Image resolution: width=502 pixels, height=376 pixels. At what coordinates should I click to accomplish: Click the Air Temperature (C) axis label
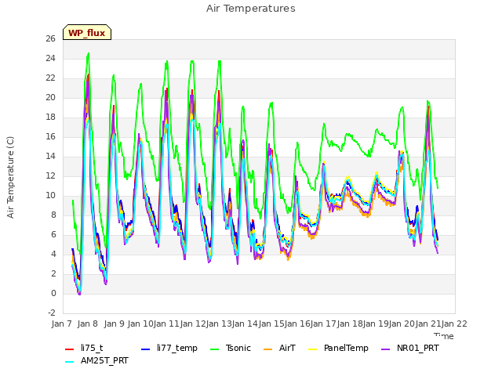(10, 178)
